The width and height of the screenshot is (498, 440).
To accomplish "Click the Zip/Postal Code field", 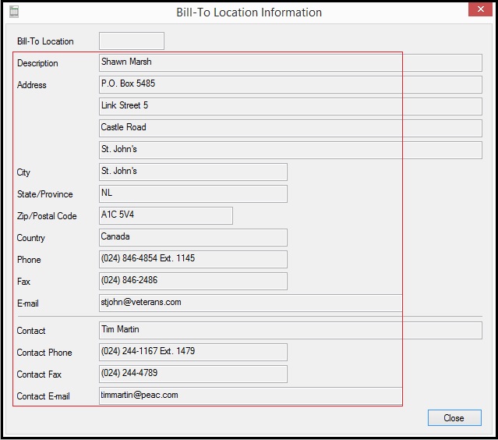I will point(166,215).
